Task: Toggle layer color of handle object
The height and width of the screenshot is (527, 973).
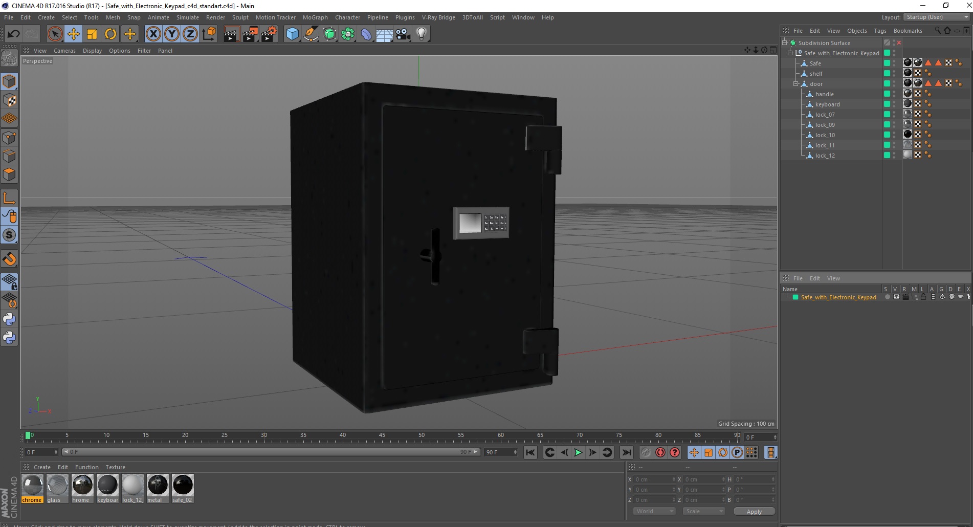Action: point(887,94)
